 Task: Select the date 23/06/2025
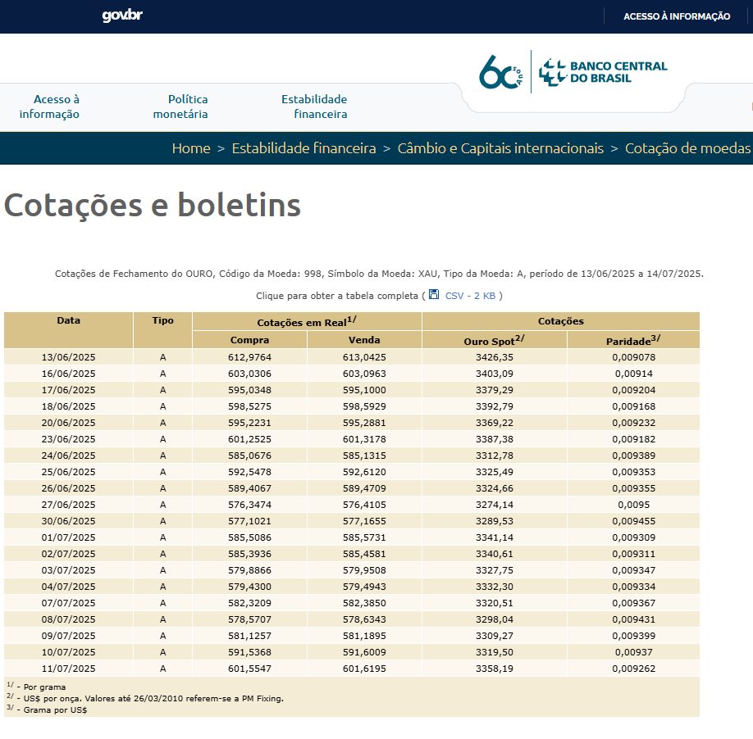[69, 439]
